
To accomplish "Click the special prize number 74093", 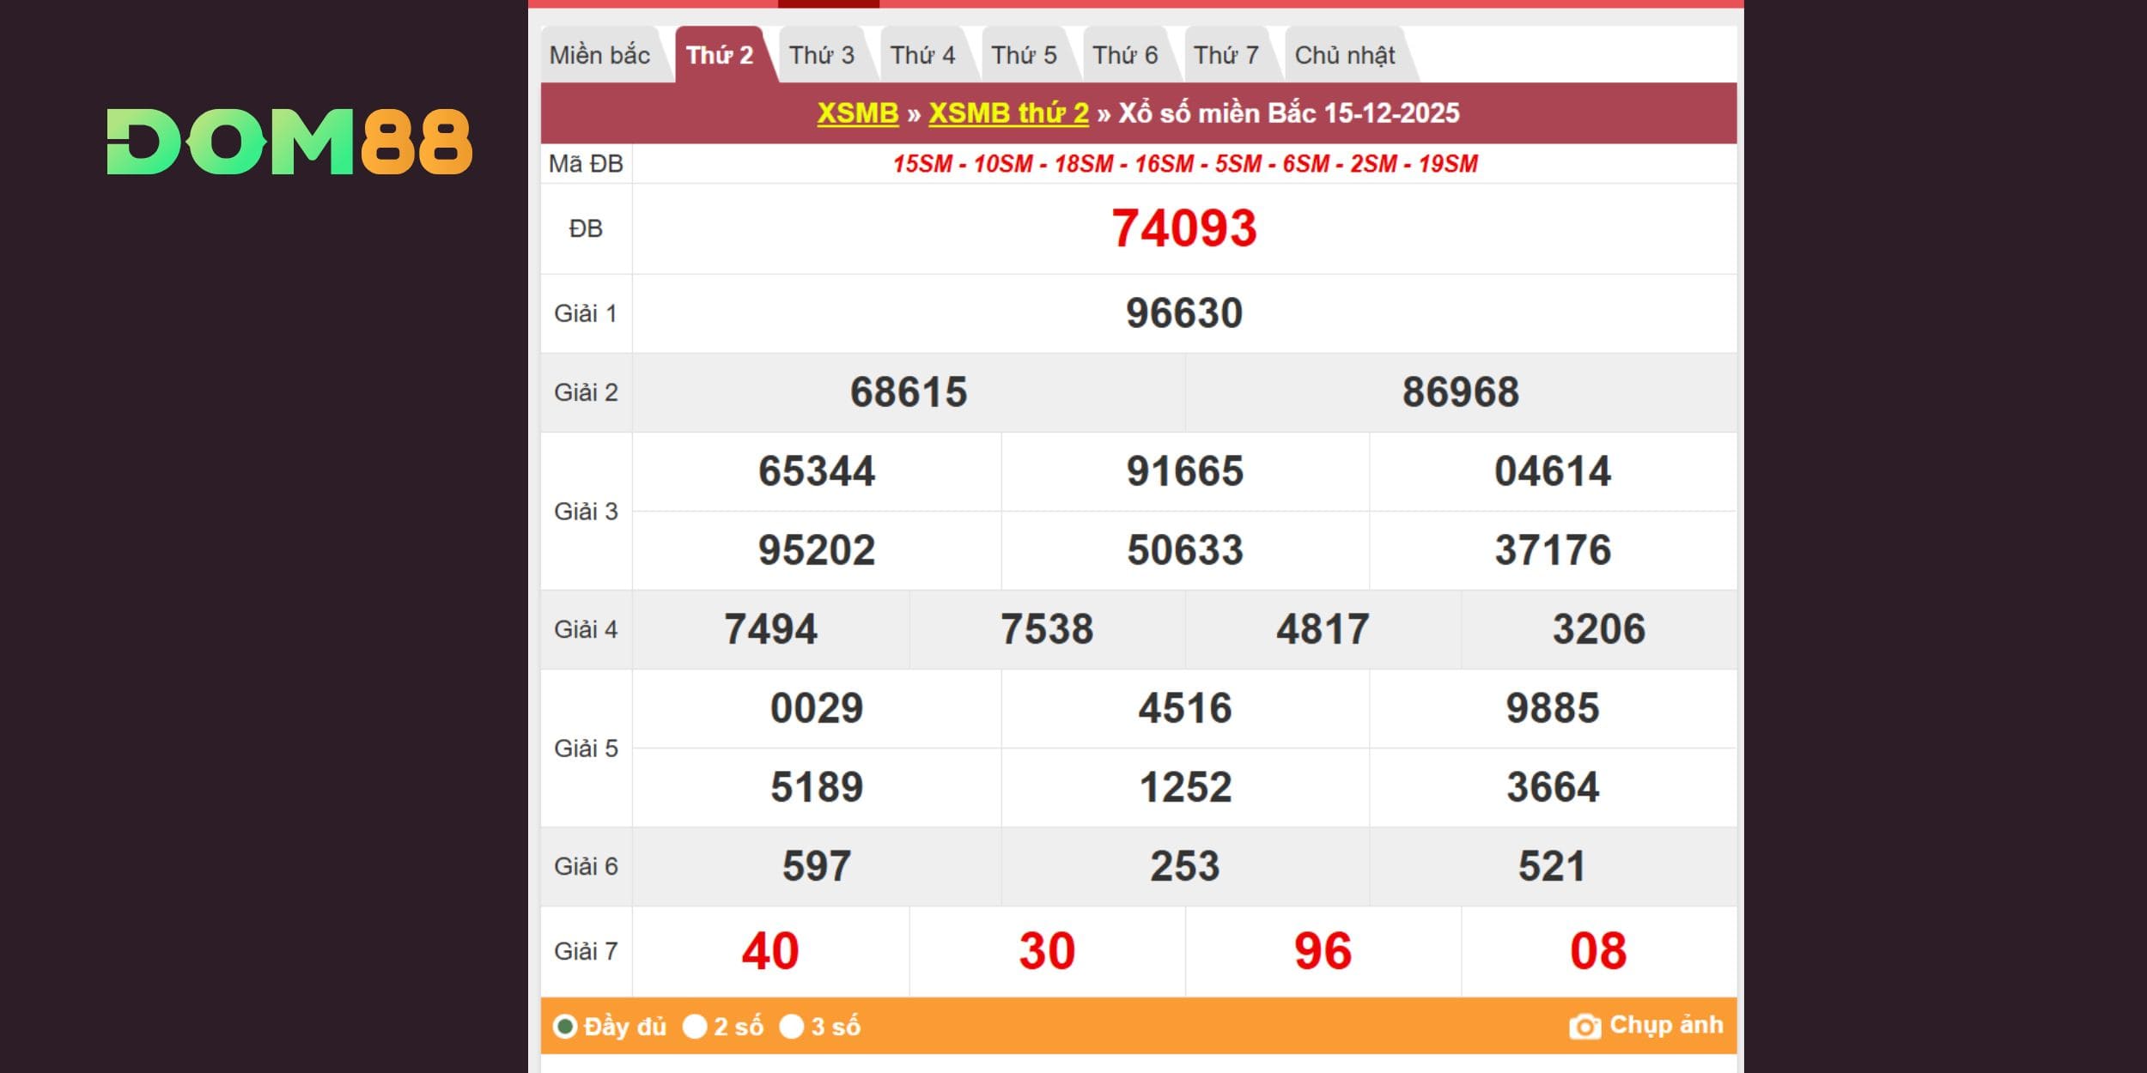I will click(1184, 229).
